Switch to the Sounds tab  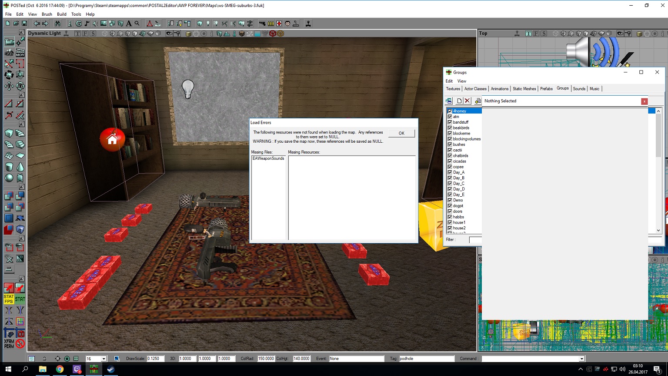pyautogui.click(x=579, y=89)
